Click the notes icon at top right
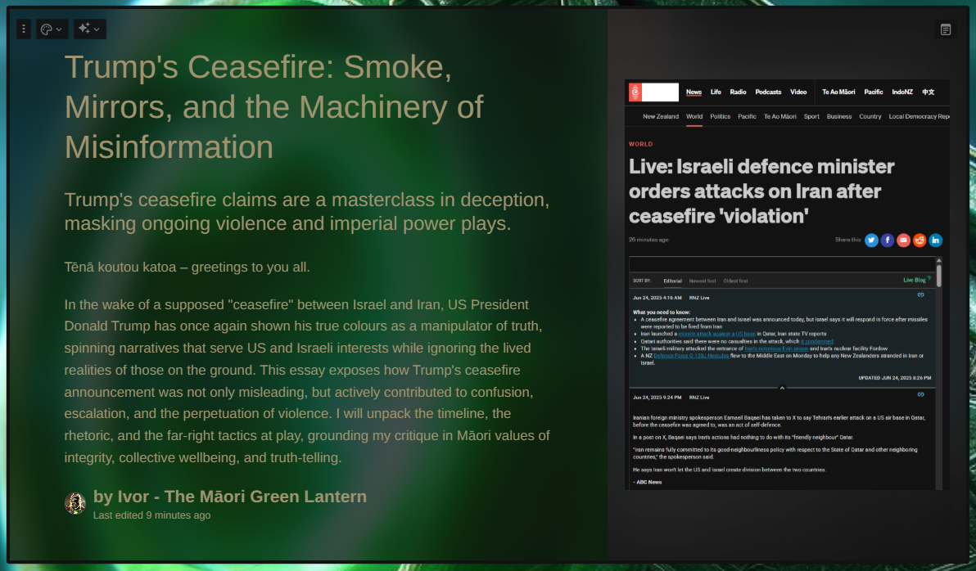This screenshot has width=976, height=571. tap(946, 29)
